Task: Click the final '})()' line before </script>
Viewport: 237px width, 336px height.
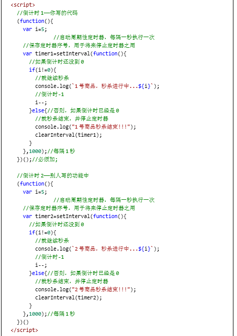Action: click(23, 322)
